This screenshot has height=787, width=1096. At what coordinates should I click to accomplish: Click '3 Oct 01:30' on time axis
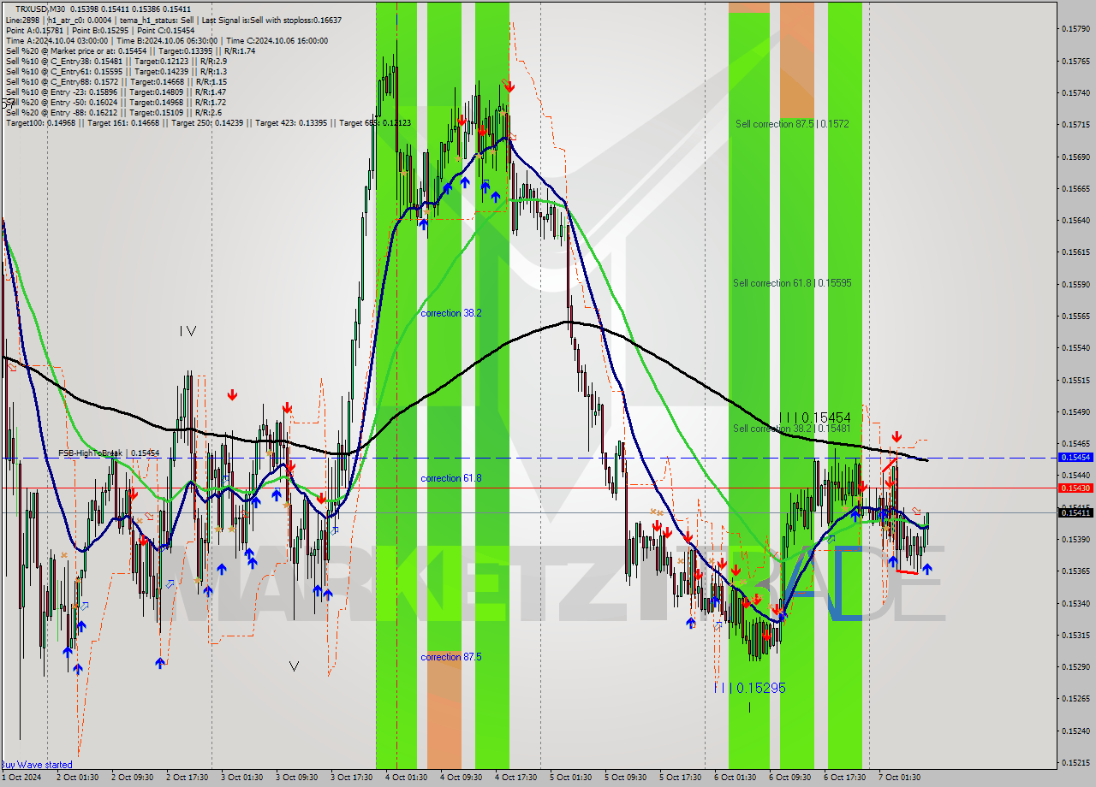coord(242,778)
